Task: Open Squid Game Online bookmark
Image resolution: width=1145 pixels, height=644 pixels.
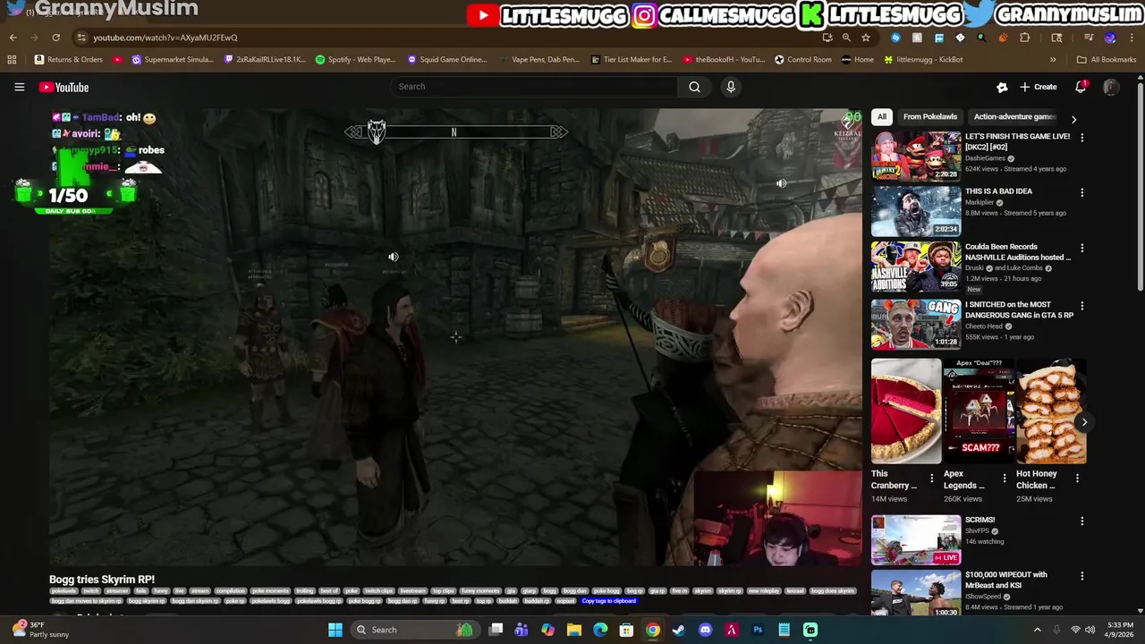Action: tap(446, 60)
